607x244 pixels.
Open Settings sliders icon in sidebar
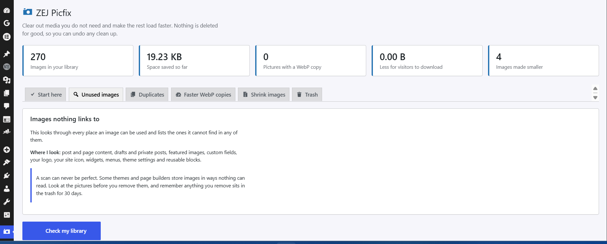pyautogui.click(x=7, y=215)
